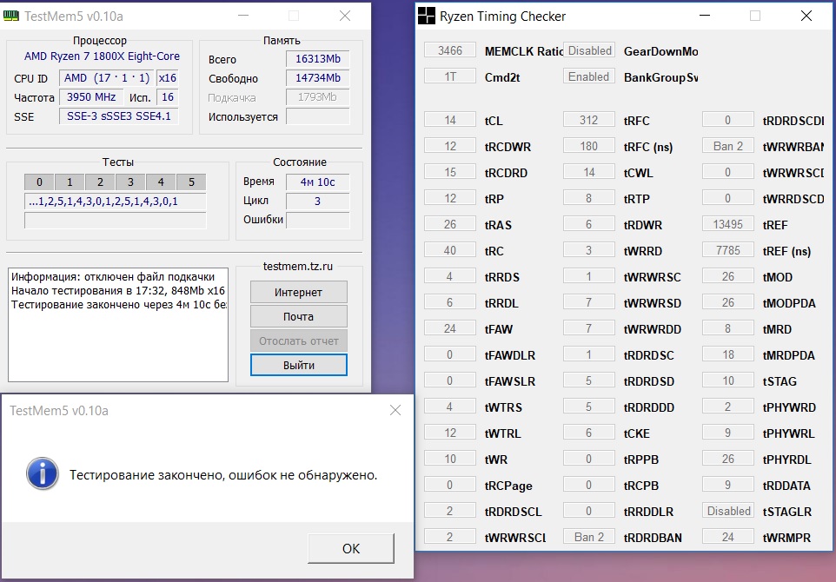Click the tPHYRDL value 26
The image size is (836, 582).
(728, 459)
